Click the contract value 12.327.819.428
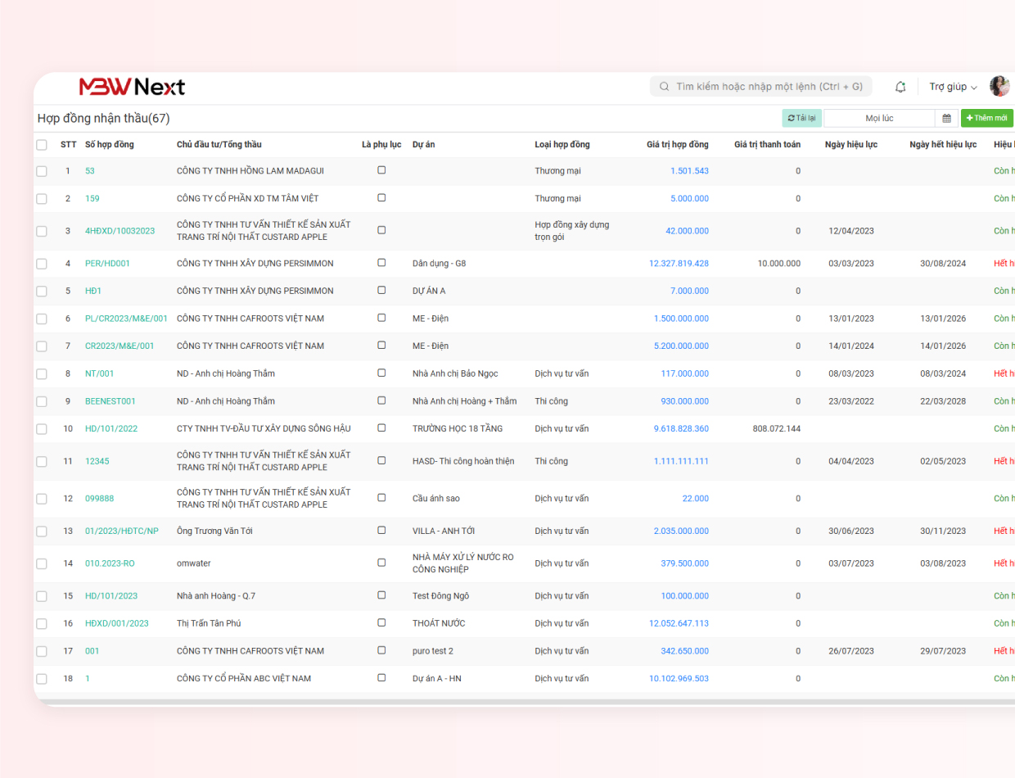Image resolution: width=1015 pixels, height=778 pixels. tap(679, 264)
